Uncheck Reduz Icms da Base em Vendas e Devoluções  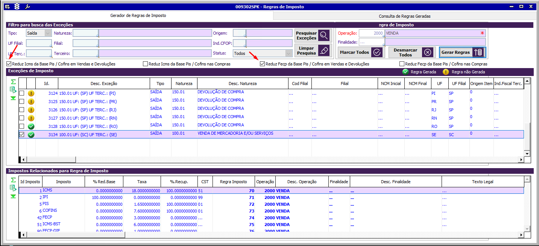tap(9, 64)
